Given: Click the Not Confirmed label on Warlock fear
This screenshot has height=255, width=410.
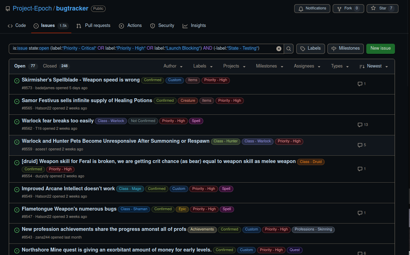Looking at the screenshot, I should tap(143, 121).
